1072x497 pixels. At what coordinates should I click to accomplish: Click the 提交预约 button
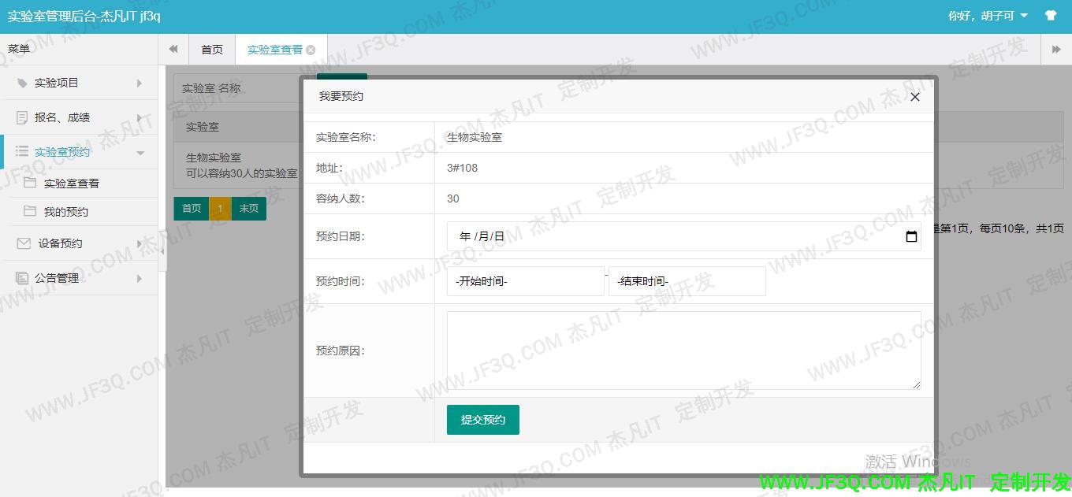point(482,420)
